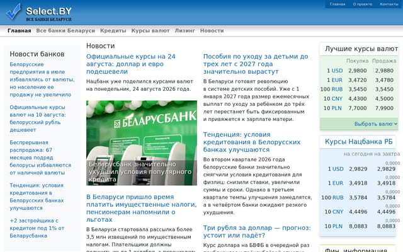Click EUR in Курсы Нацбанка table
Viewport: 403px width, 252px height.
coord(338,183)
